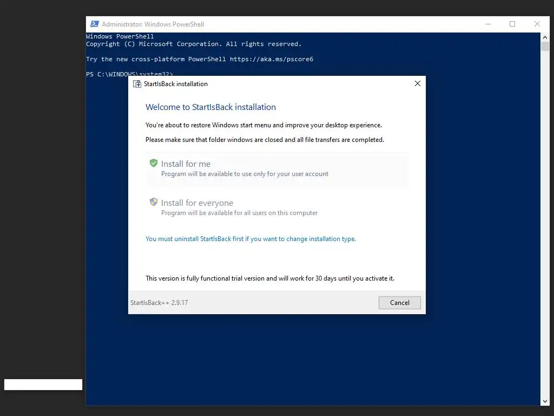Click the 30 days trial version notice text
This screenshot has width=554, height=416.
click(x=270, y=278)
